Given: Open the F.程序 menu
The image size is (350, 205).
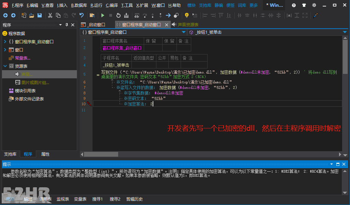Looking at the screenshot, I should [x=18, y=5].
